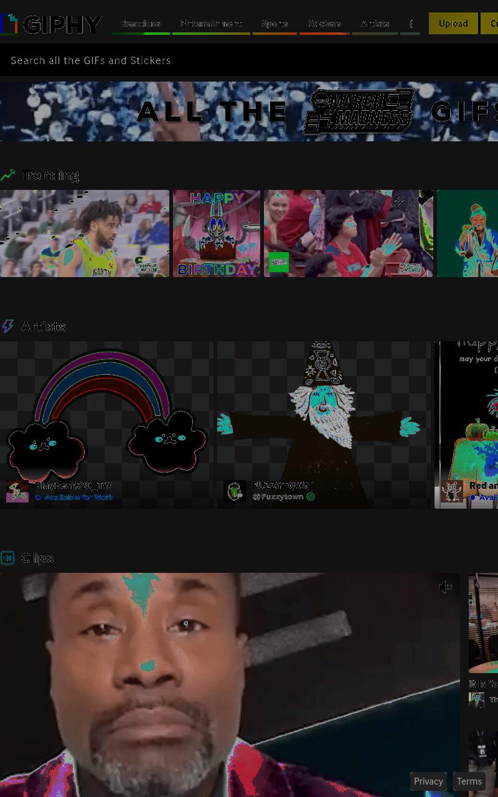Click Available for Work under Playbear520_TW
Viewport: 498px width, 797px height.
click(x=78, y=498)
